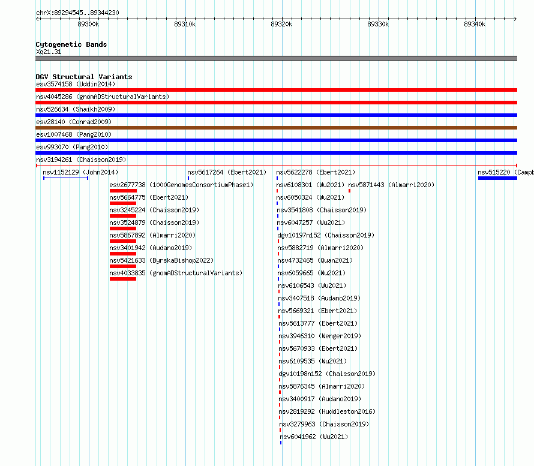
Task: Open nsv6109535 (Wu2021) variant
Action: tap(313, 361)
